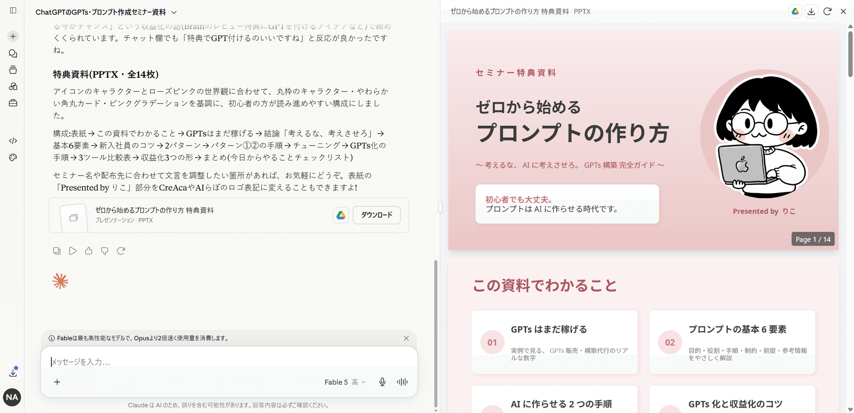Select the title slide thumbnail
Image resolution: width=854 pixels, height=413 pixels.
click(643, 140)
